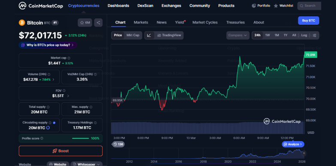
Task: Switch chart to Mkt Cap view
Action: 133,35
